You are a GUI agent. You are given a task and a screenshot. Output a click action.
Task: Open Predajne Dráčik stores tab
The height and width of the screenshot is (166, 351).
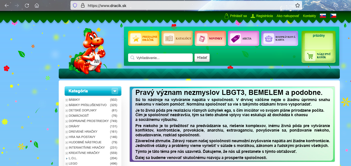pyautogui.click(x=144, y=38)
